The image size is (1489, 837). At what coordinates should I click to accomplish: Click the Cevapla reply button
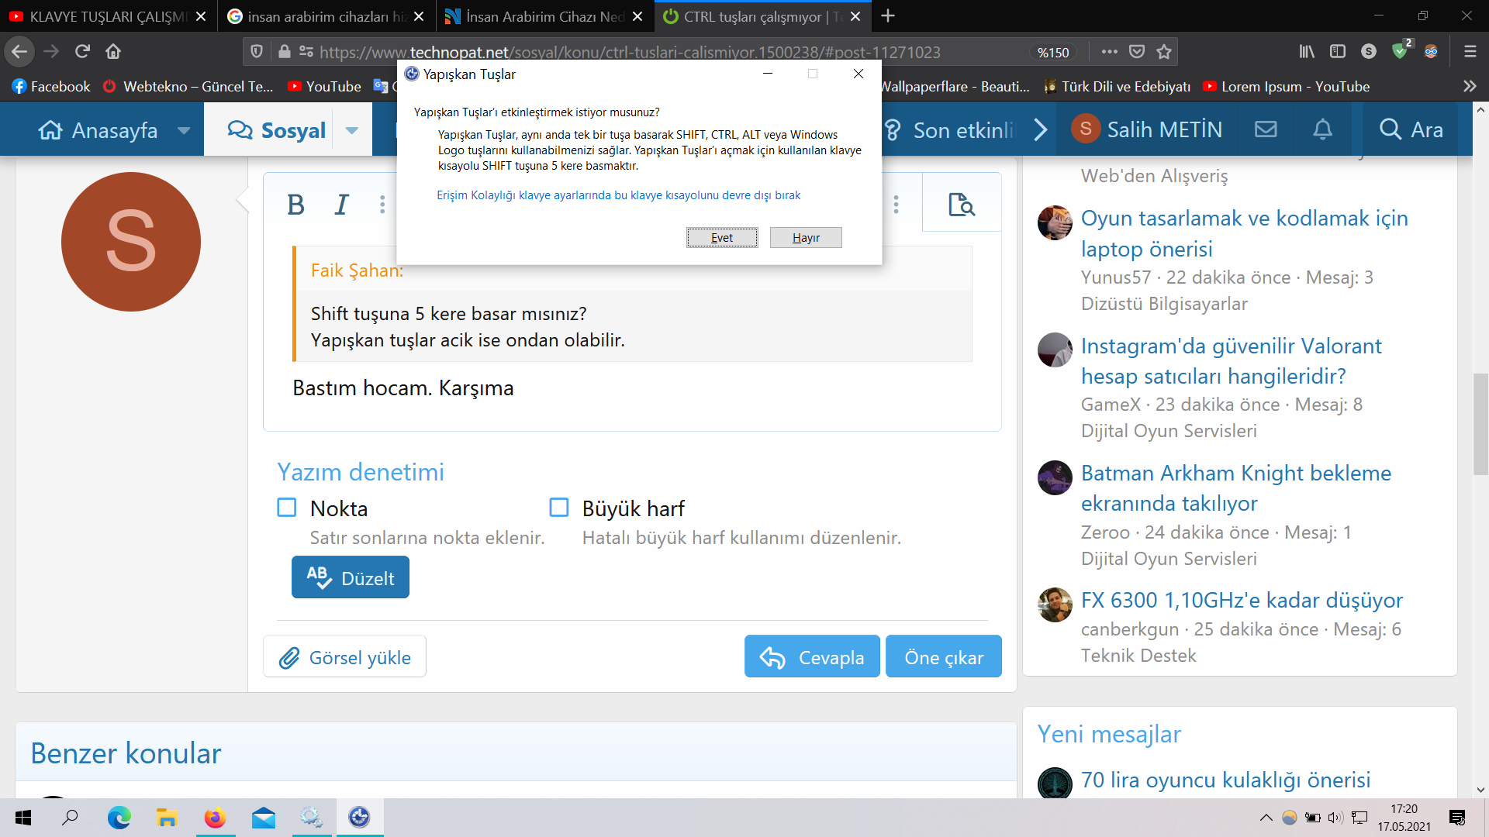[x=812, y=656]
